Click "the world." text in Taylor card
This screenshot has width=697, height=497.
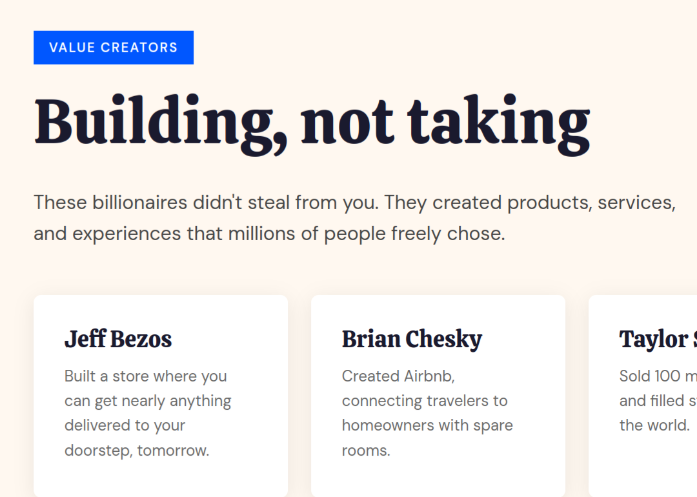coord(654,425)
